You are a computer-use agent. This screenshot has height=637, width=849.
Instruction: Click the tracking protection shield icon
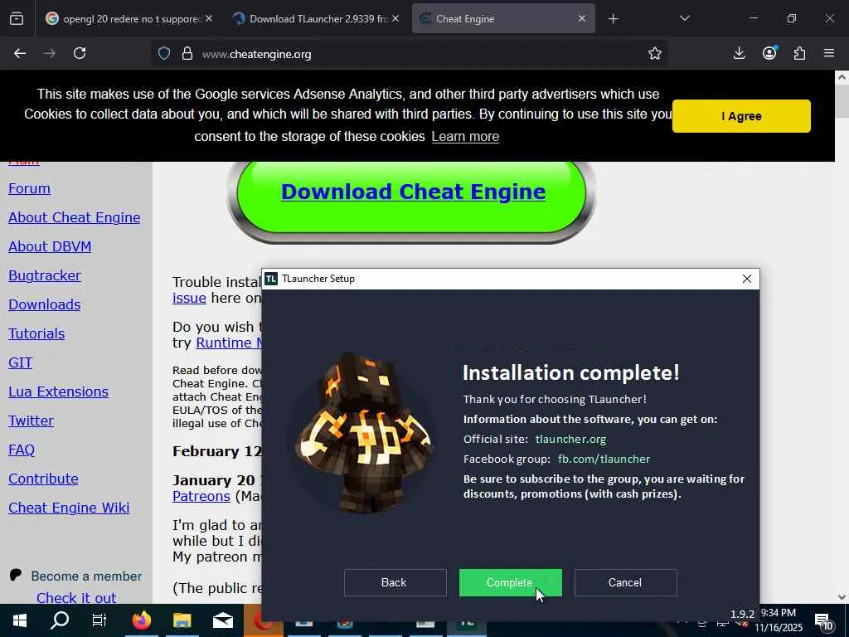point(164,54)
